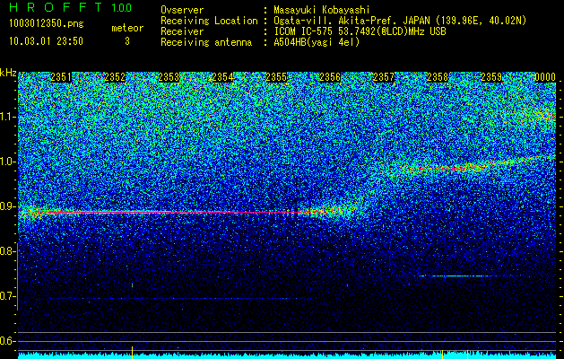Click the 0.6 kHz axis label
Screen dimensions: 564x359
(8, 341)
